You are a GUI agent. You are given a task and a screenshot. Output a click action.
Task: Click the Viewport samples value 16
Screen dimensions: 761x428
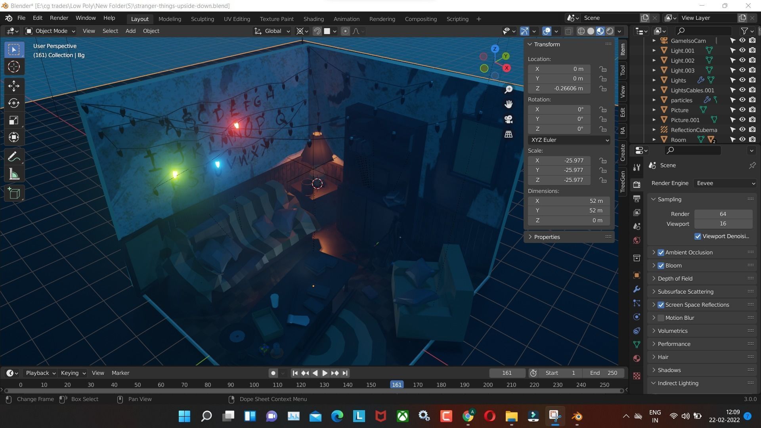click(723, 224)
